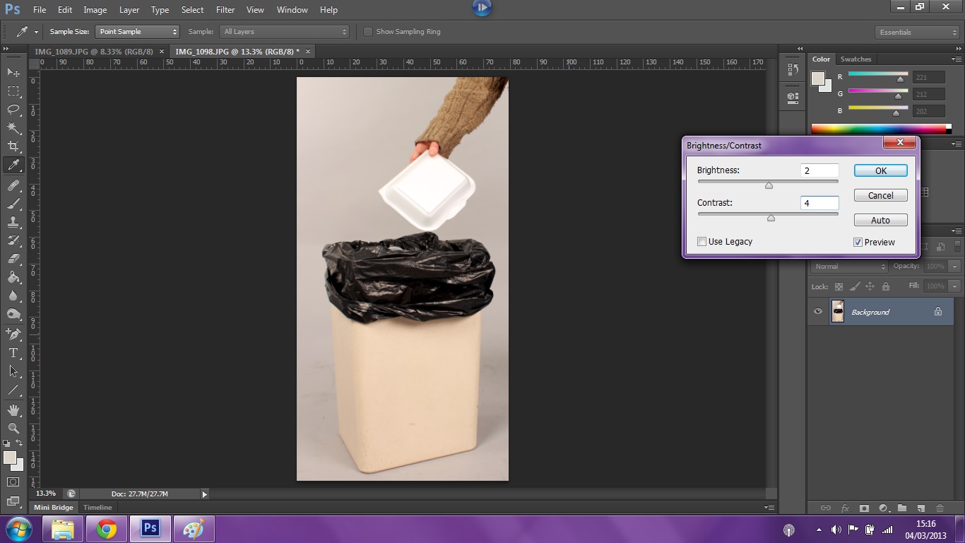The image size is (965, 543).
Task: Click the Contrast slider handle
Action: click(771, 218)
